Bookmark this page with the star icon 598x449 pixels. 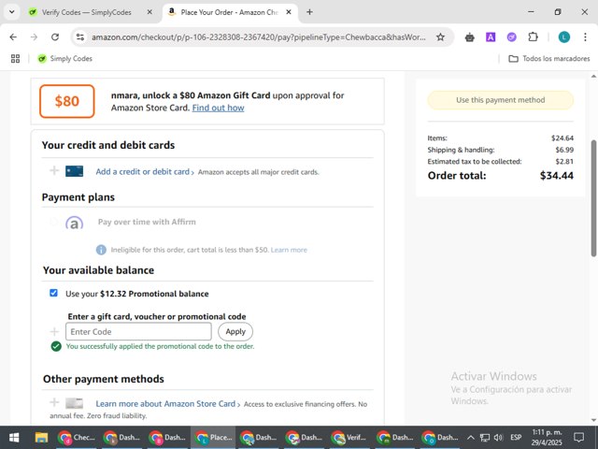pos(440,37)
